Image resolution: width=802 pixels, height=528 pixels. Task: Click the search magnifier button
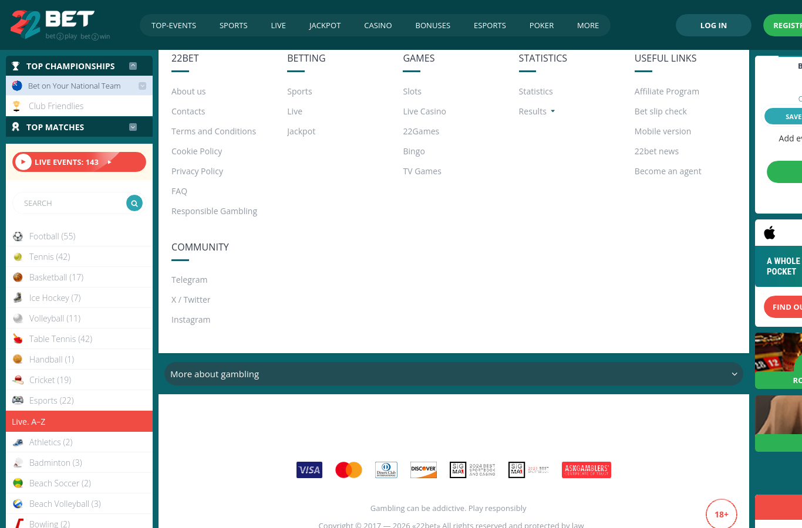[x=134, y=203]
